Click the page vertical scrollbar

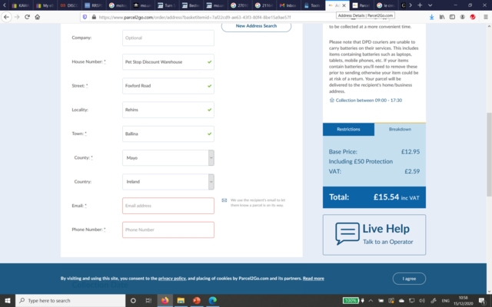click(489, 155)
